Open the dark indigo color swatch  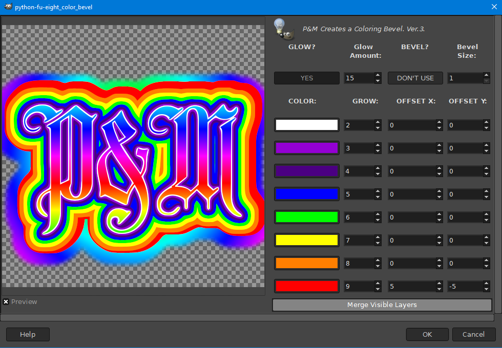coord(307,171)
